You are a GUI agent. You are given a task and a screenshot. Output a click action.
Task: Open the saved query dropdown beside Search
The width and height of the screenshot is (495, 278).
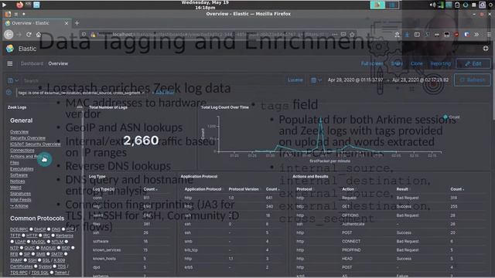[x=13, y=80]
